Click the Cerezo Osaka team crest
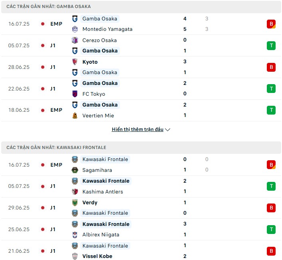The image size is (282, 260). tap(75, 40)
